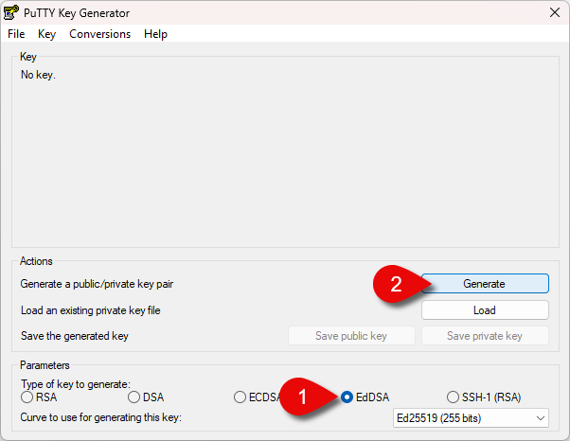Image resolution: width=570 pixels, height=441 pixels.
Task: Click the 'No key.' text
Action: (x=38, y=75)
